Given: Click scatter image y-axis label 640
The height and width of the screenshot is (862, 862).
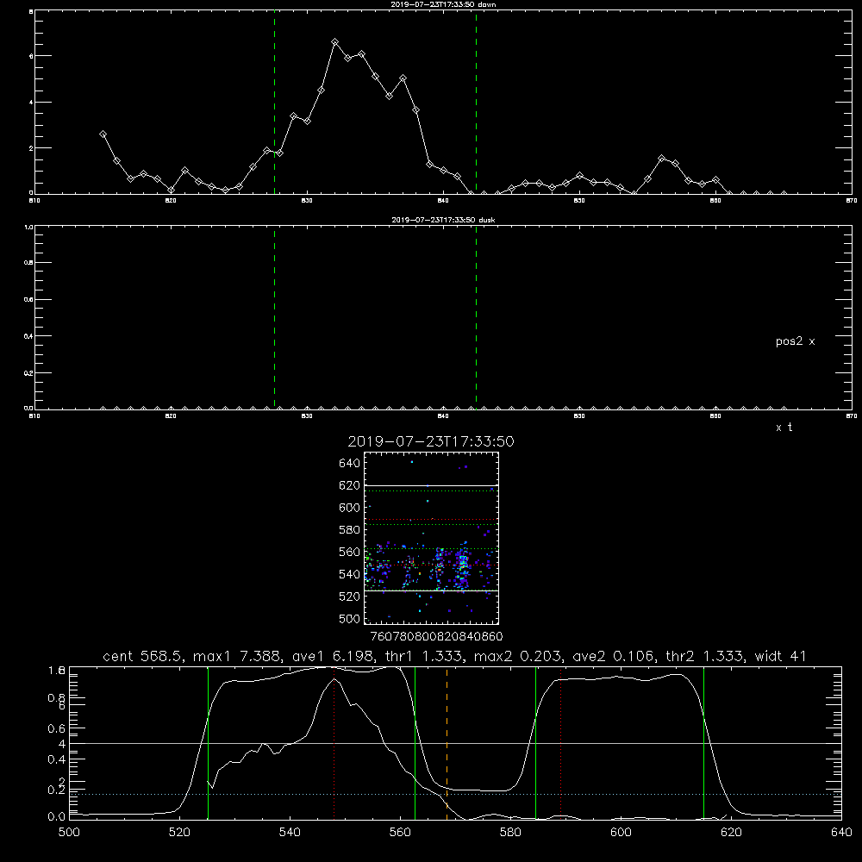Looking at the screenshot, I should point(350,464).
